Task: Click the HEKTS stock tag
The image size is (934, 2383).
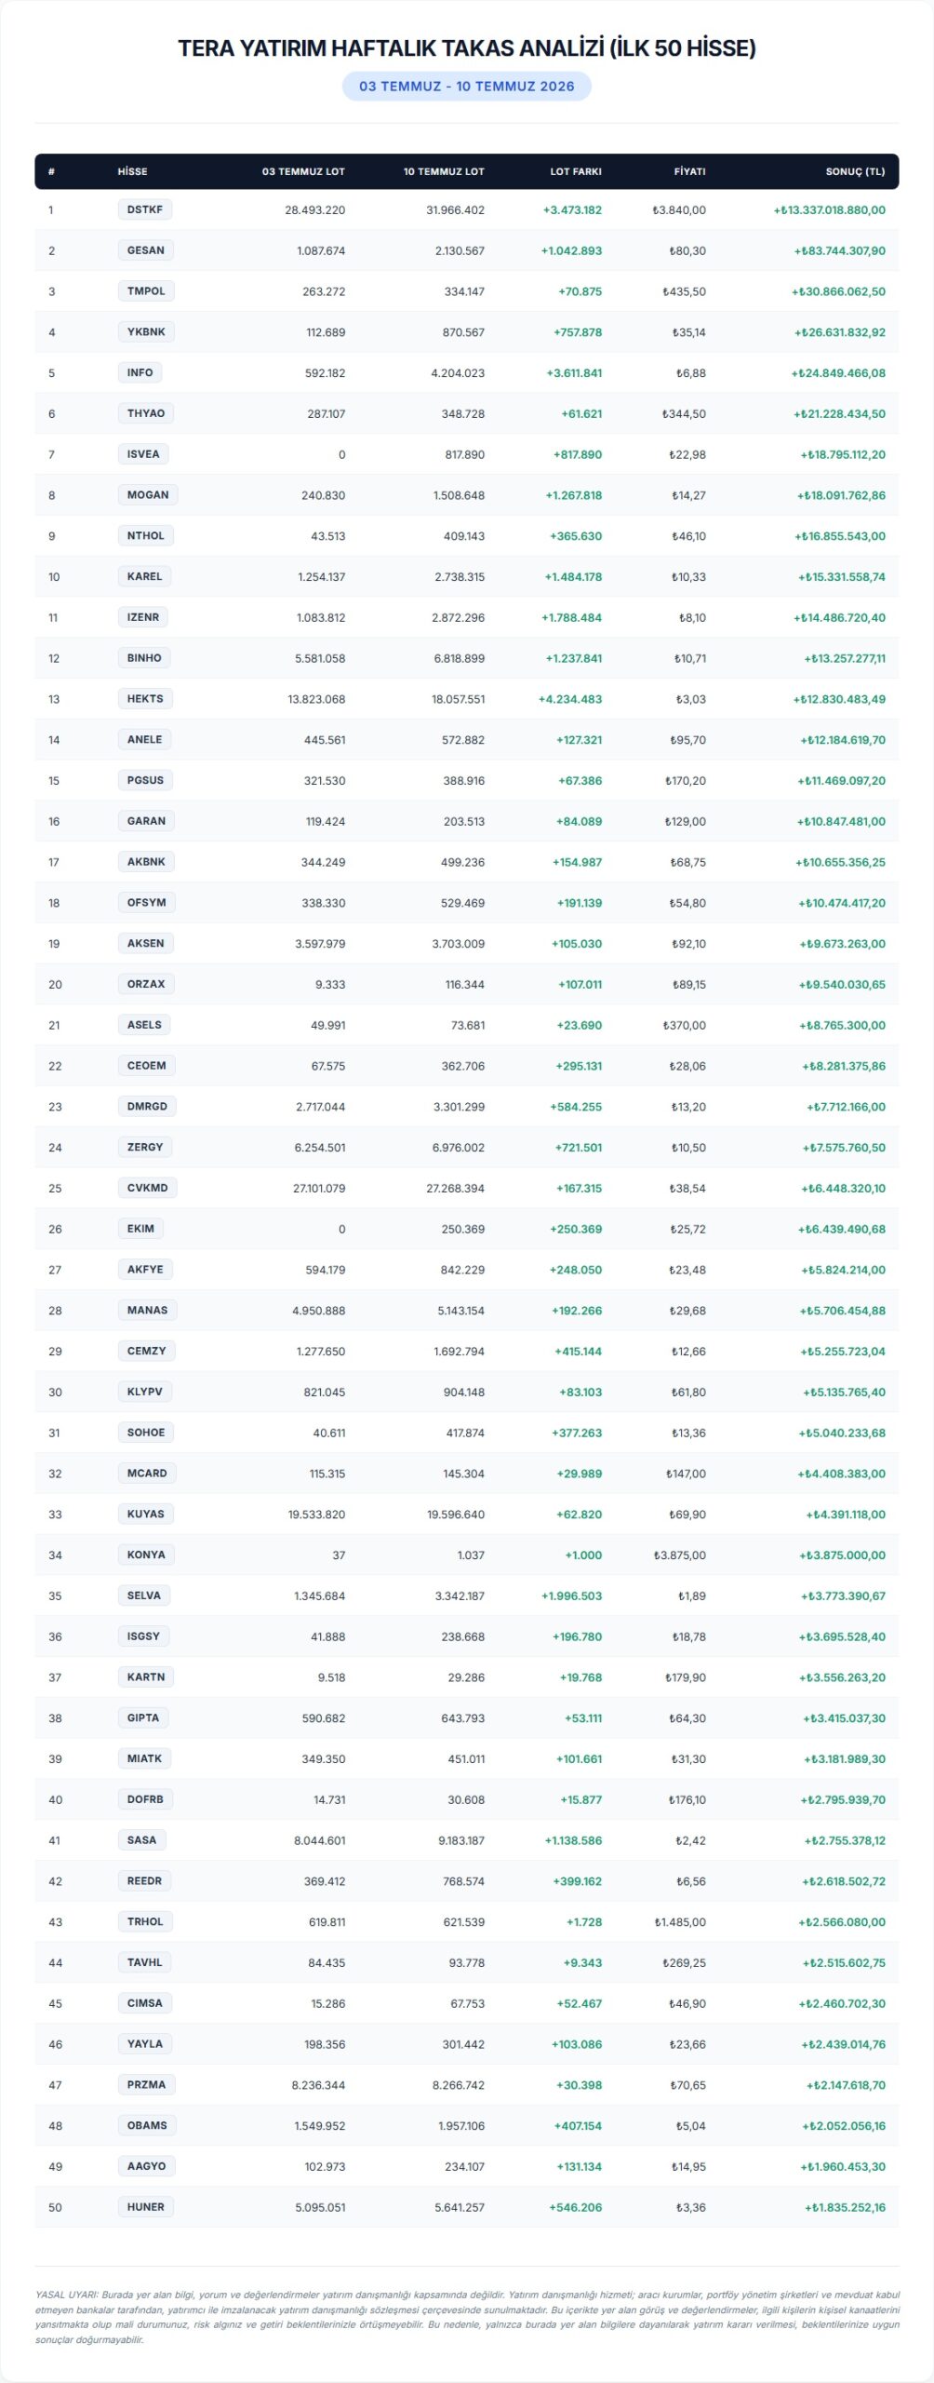Action: 145,698
